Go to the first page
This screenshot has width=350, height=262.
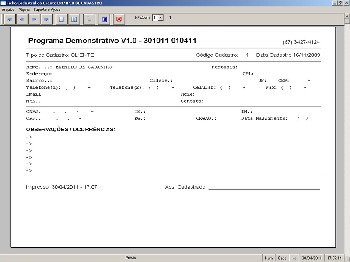coord(9,19)
